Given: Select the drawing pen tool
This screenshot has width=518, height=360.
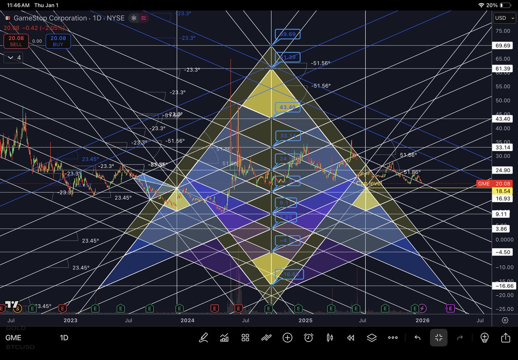Looking at the screenshot, I should [x=203, y=338].
